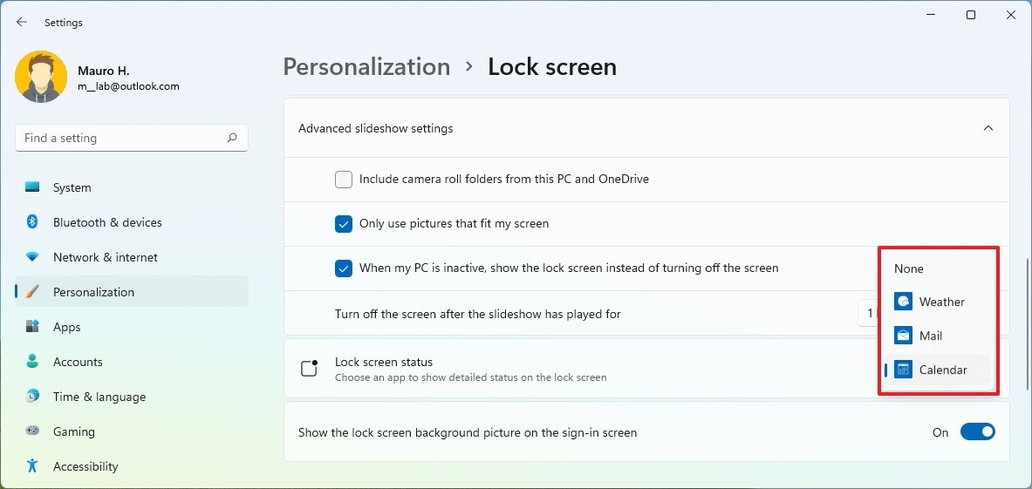Select Time & language in sidebar
Image resolution: width=1032 pixels, height=489 pixels.
coord(99,397)
